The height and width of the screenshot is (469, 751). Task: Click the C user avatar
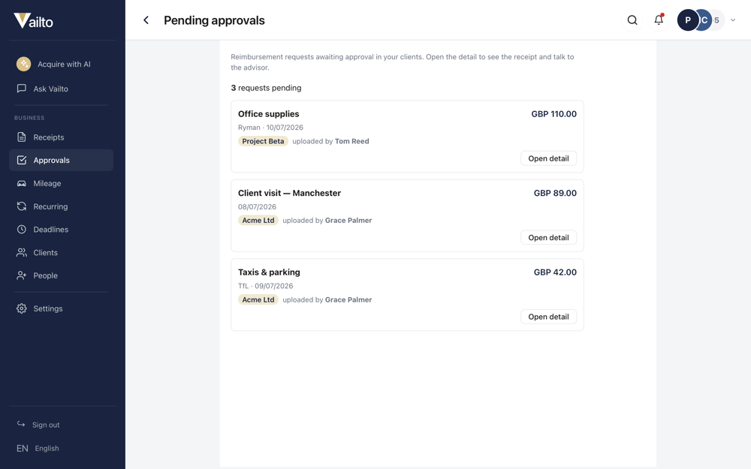(704, 20)
